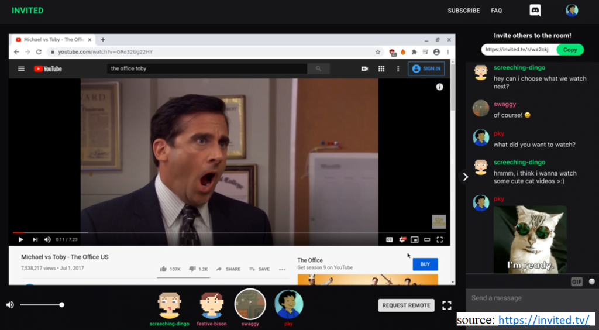599x330 pixels.
Task: Open the Discord icon in header
Action: click(535, 11)
